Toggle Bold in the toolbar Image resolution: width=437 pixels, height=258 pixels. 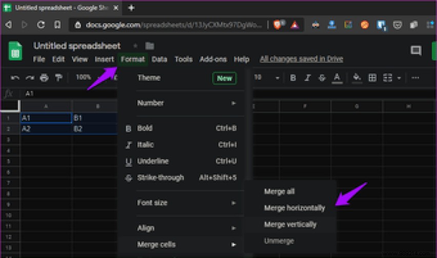[293, 78]
